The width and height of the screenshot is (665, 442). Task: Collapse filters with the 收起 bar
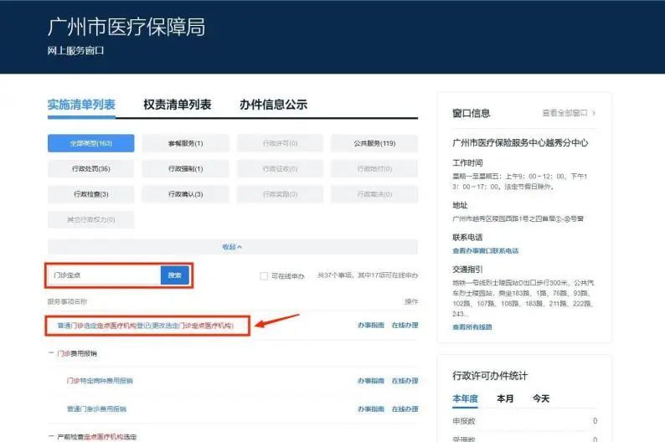[232, 247]
